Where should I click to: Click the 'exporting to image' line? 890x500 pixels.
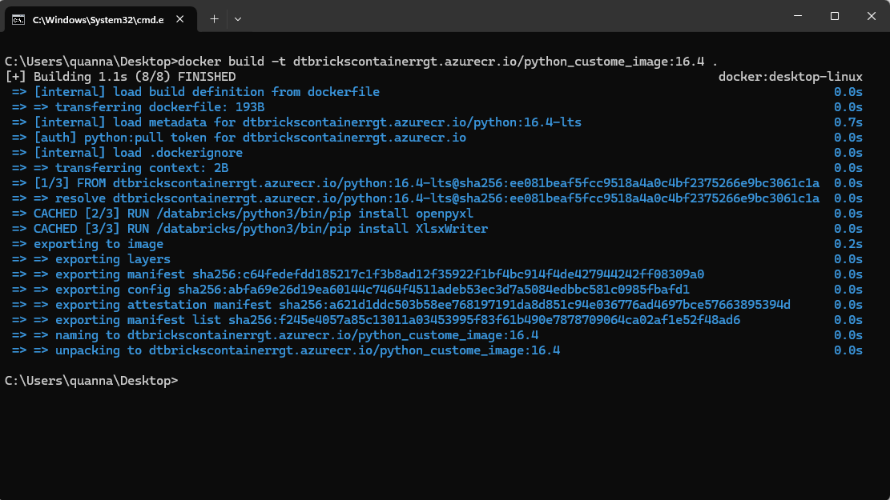[98, 244]
